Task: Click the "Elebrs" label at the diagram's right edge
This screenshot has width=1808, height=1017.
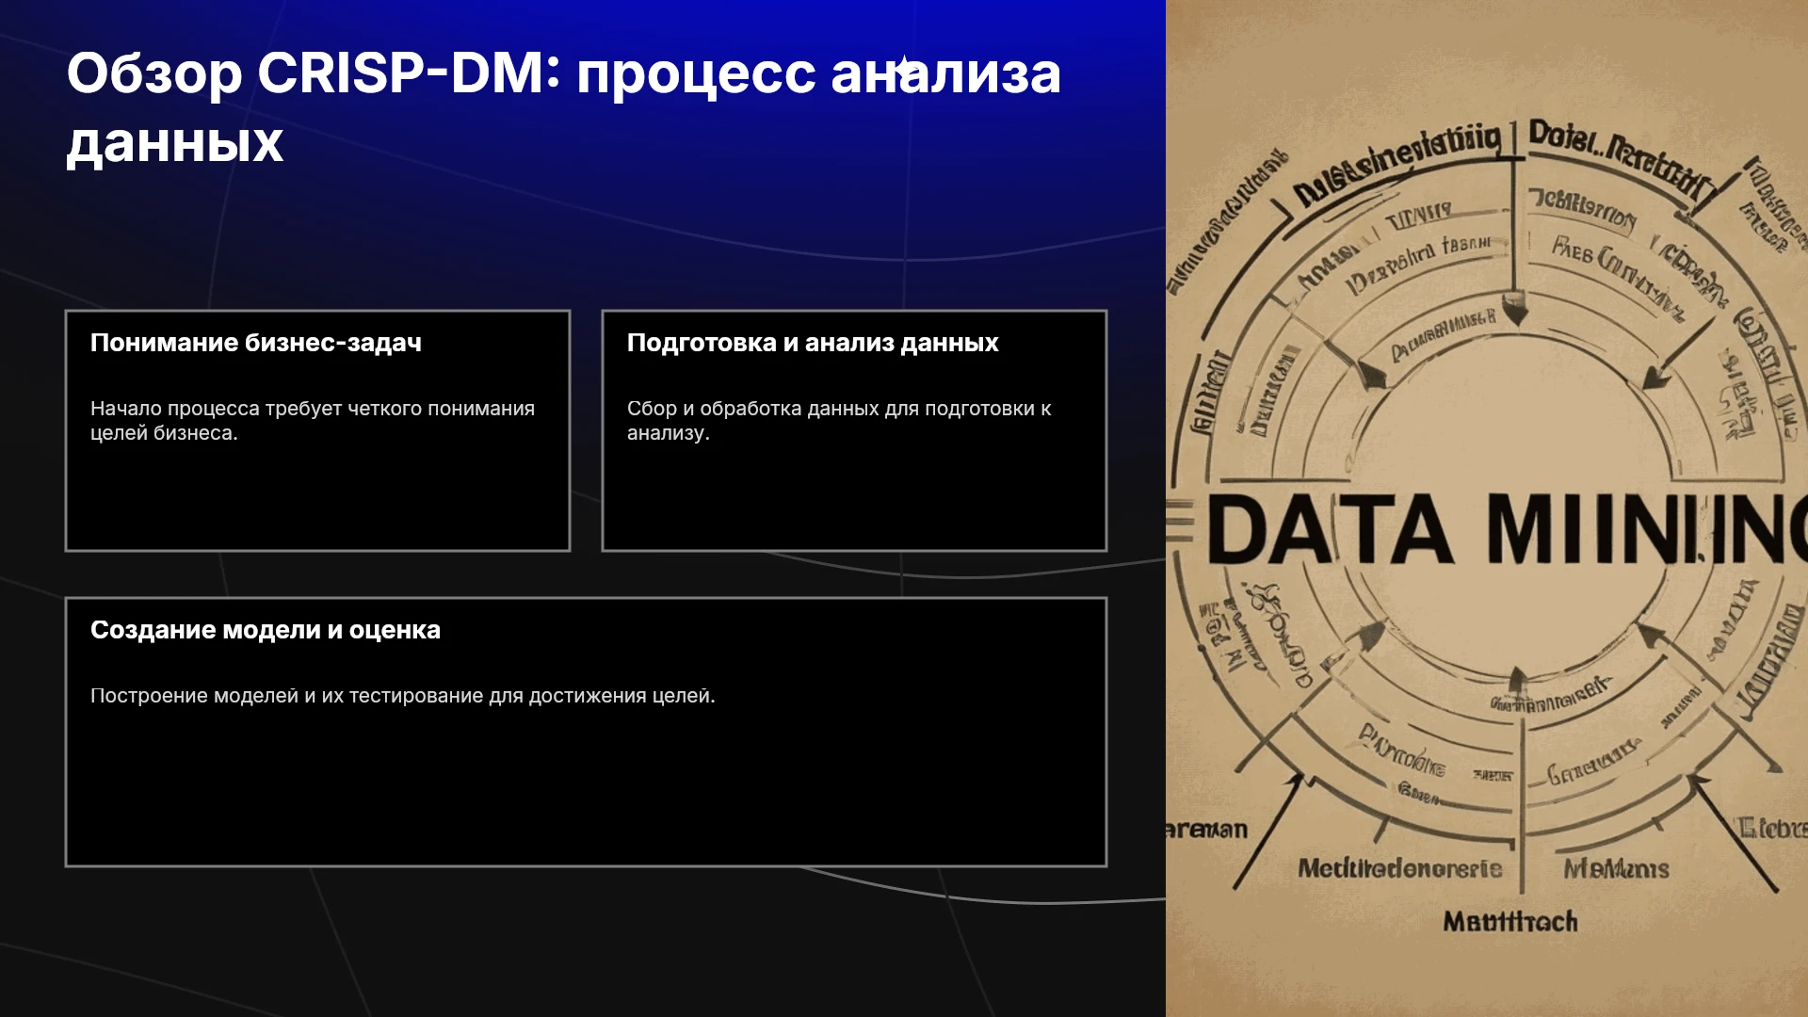Action: click(1773, 829)
